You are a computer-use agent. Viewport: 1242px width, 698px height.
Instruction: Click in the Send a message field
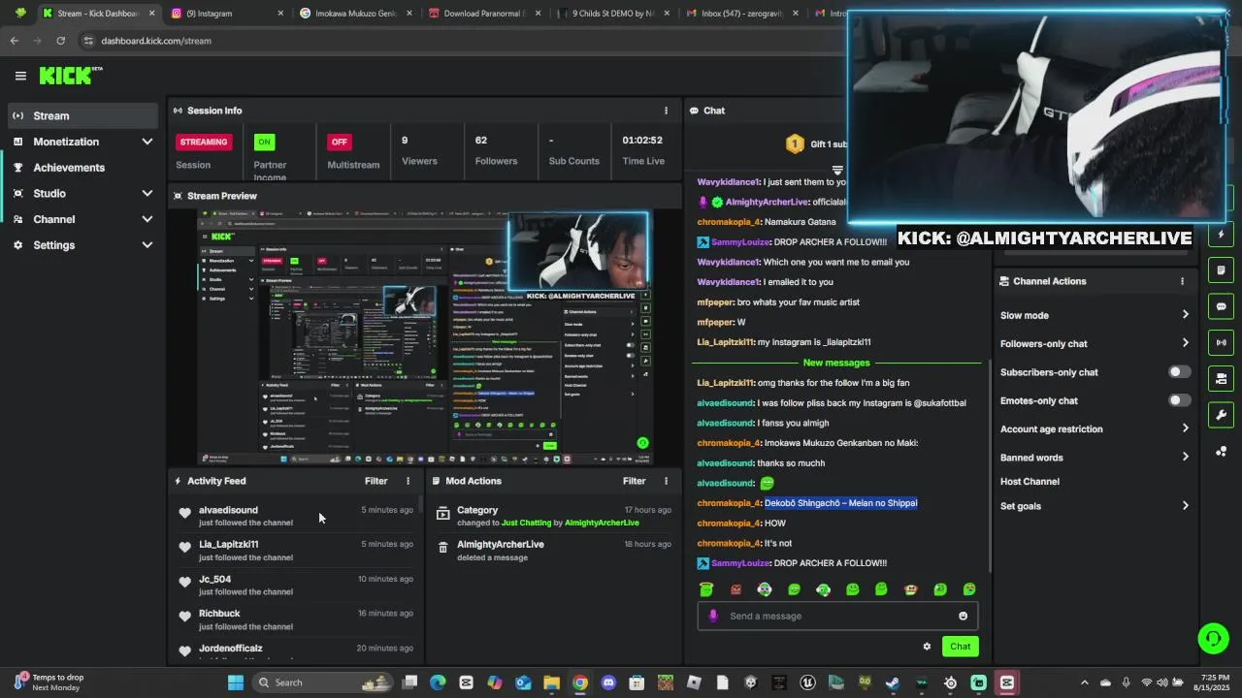coord(836,616)
